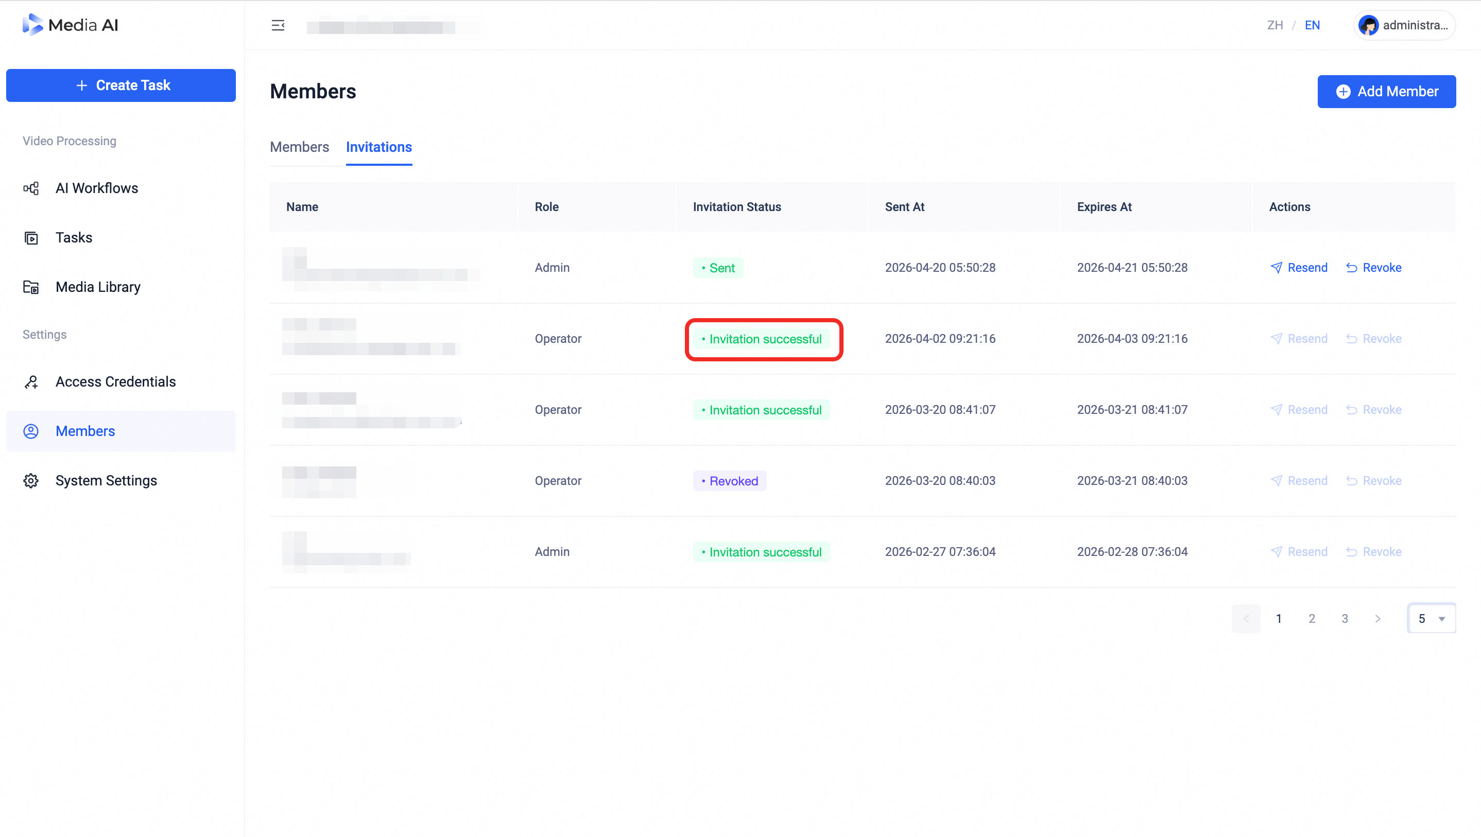Revoke the invitation with Sent status
The height and width of the screenshot is (837, 1481).
pyautogui.click(x=1373, y=268)
